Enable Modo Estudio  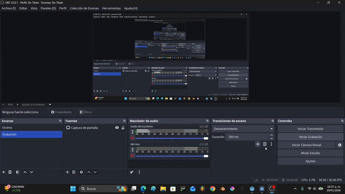310,153
